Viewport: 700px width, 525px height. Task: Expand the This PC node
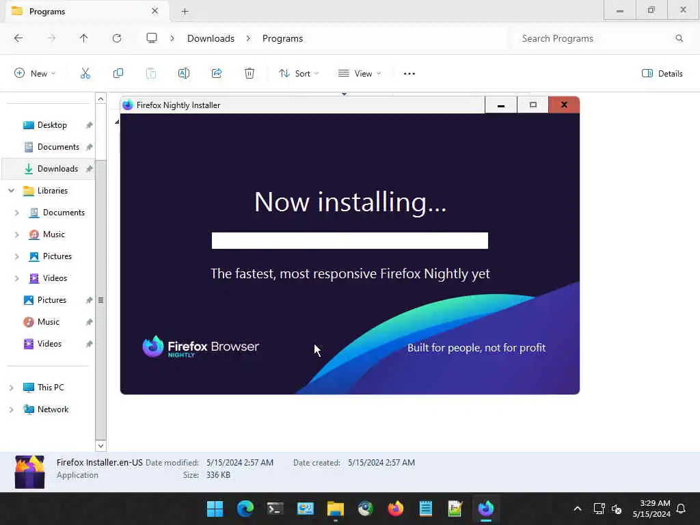coord(11,388)
